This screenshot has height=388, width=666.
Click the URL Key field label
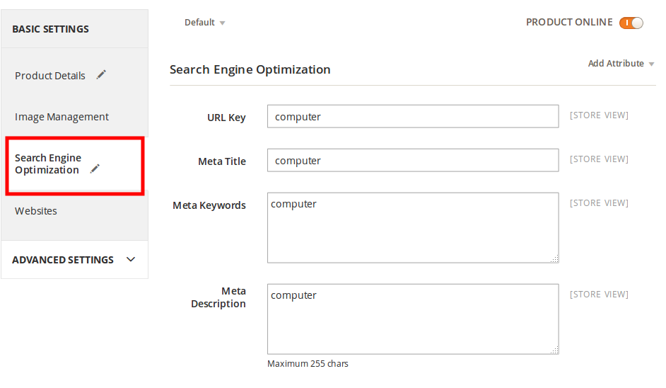(226, 118)
